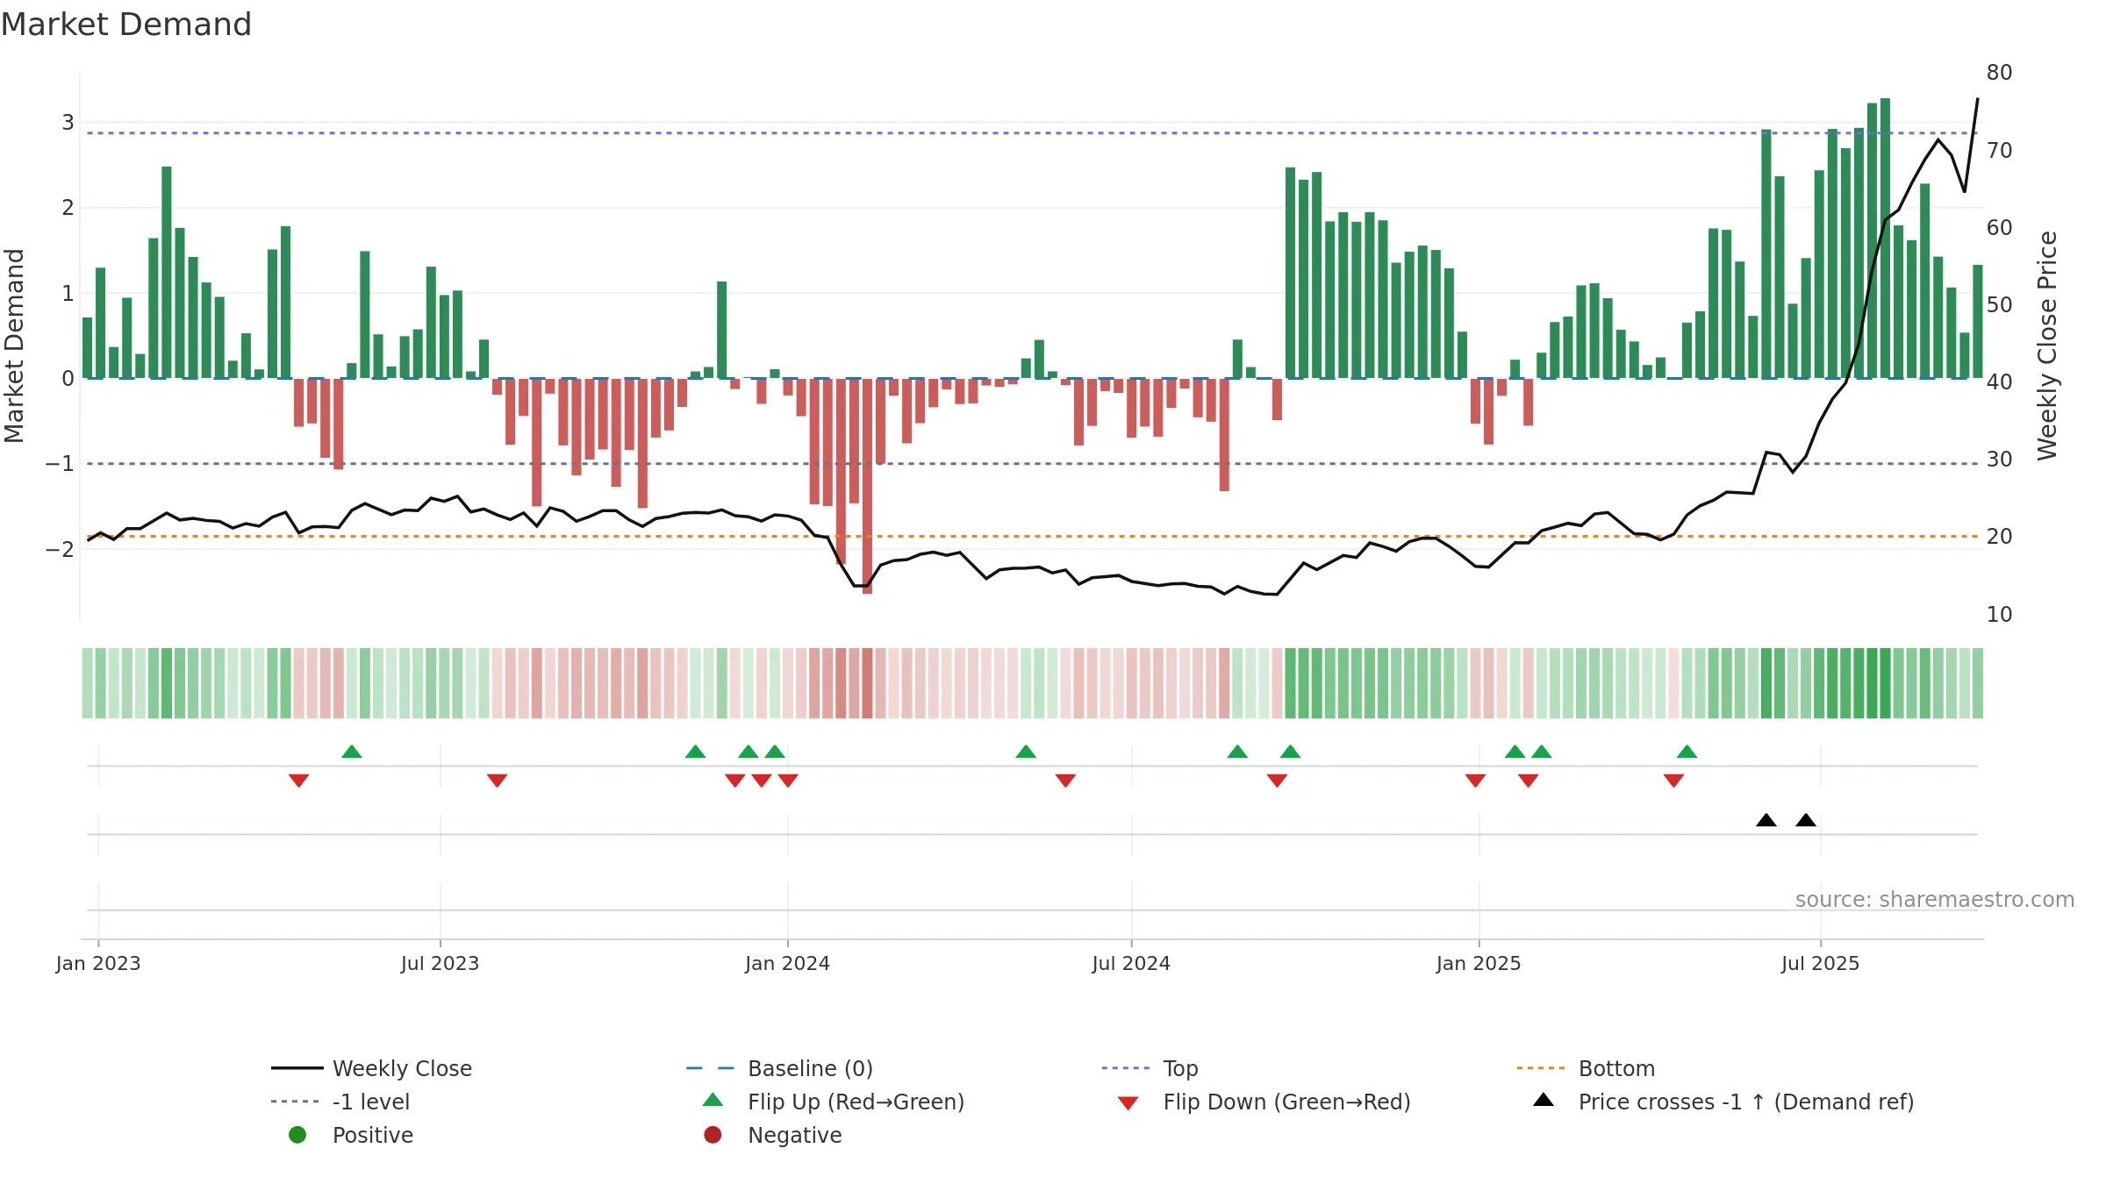Image resolution: width=2106 pixels, height=1184 pixels.
Task: Click the Jul 2025 axis label
Action: tap(1821, 963)
